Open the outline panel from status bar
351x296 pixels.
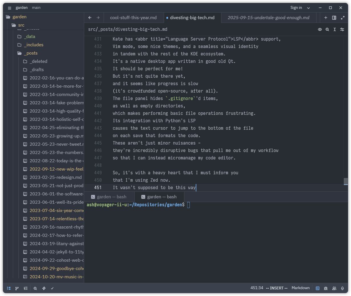click(26, 288)
